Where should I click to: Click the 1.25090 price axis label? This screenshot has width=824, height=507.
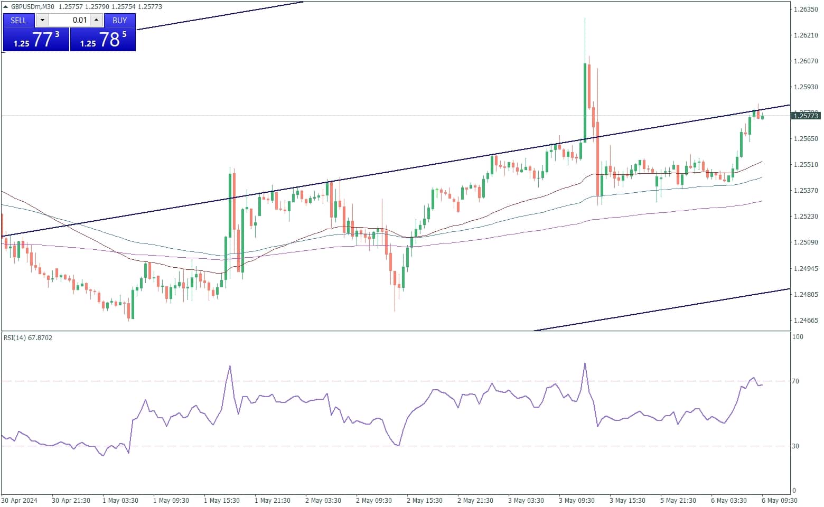pyautogui.click(x=806, y=242)
